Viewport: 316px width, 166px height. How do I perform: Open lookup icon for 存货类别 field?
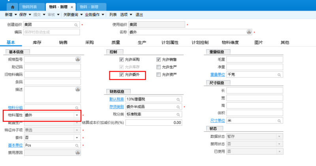click(x=178, y=107)
